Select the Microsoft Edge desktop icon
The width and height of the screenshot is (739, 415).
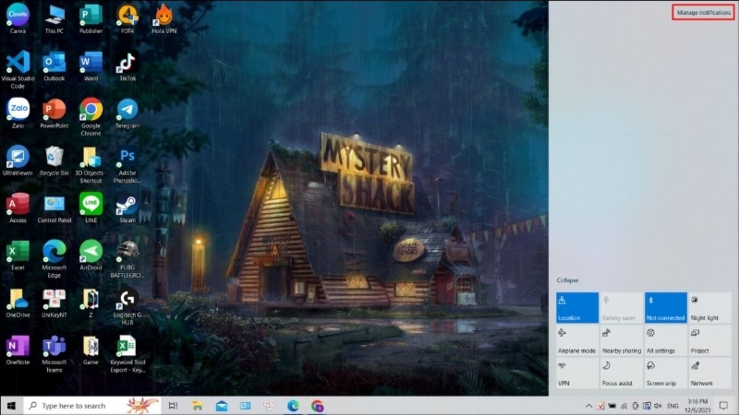[54, 259]
